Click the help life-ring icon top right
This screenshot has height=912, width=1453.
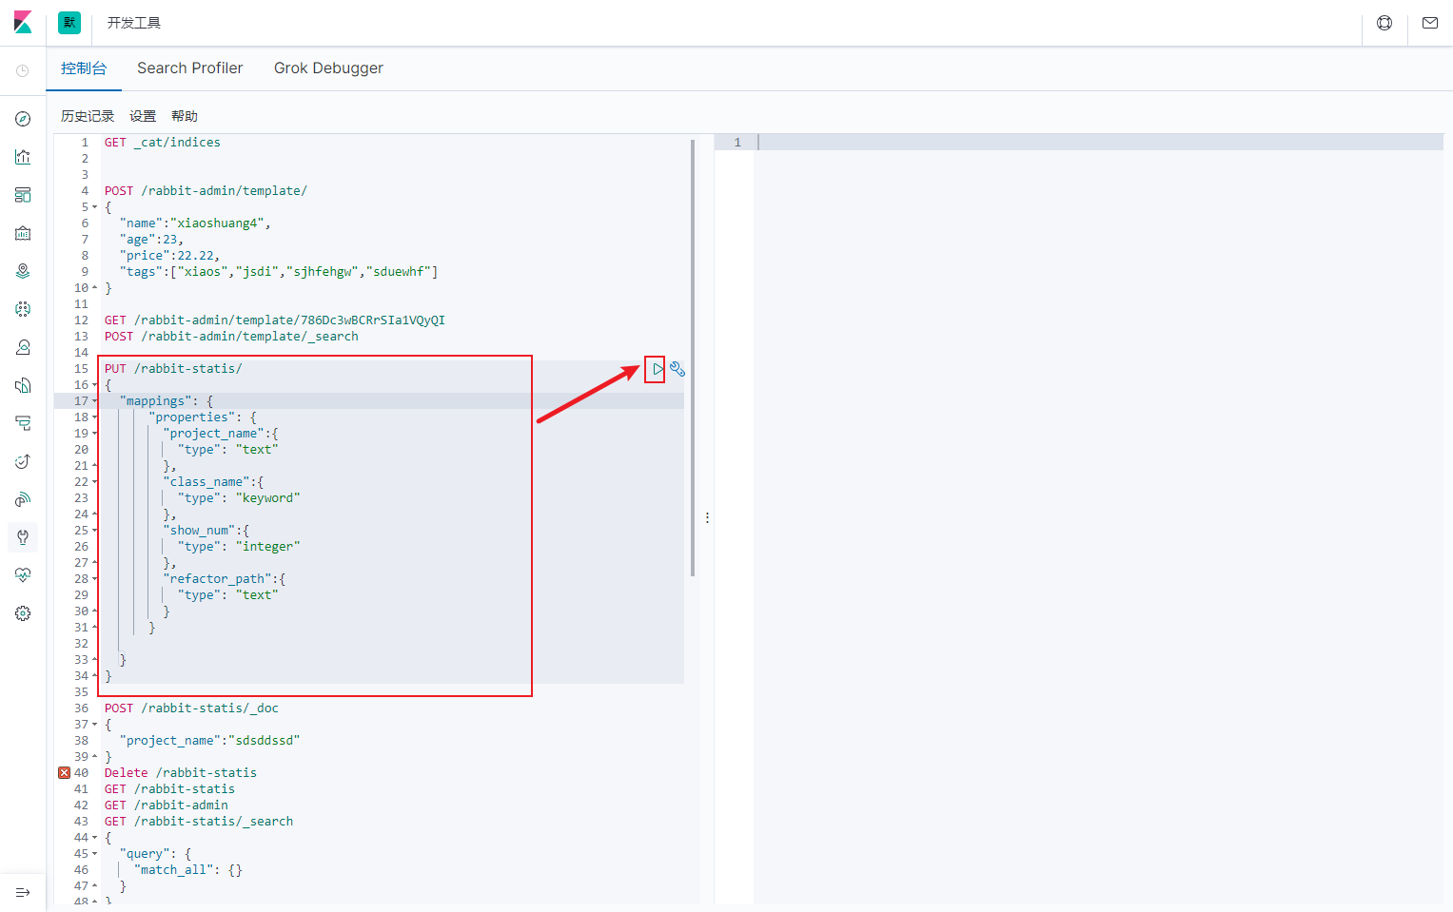pos(1384,22)
